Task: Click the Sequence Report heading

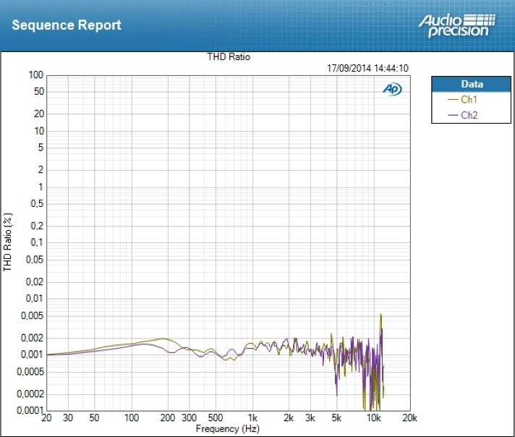Action: click(67, 25)
